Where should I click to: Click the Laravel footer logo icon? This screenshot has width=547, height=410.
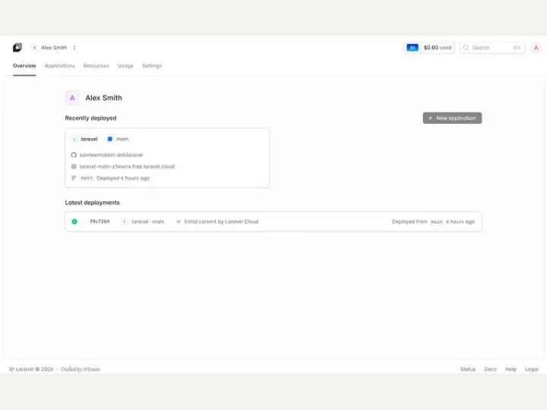(11, 369)
